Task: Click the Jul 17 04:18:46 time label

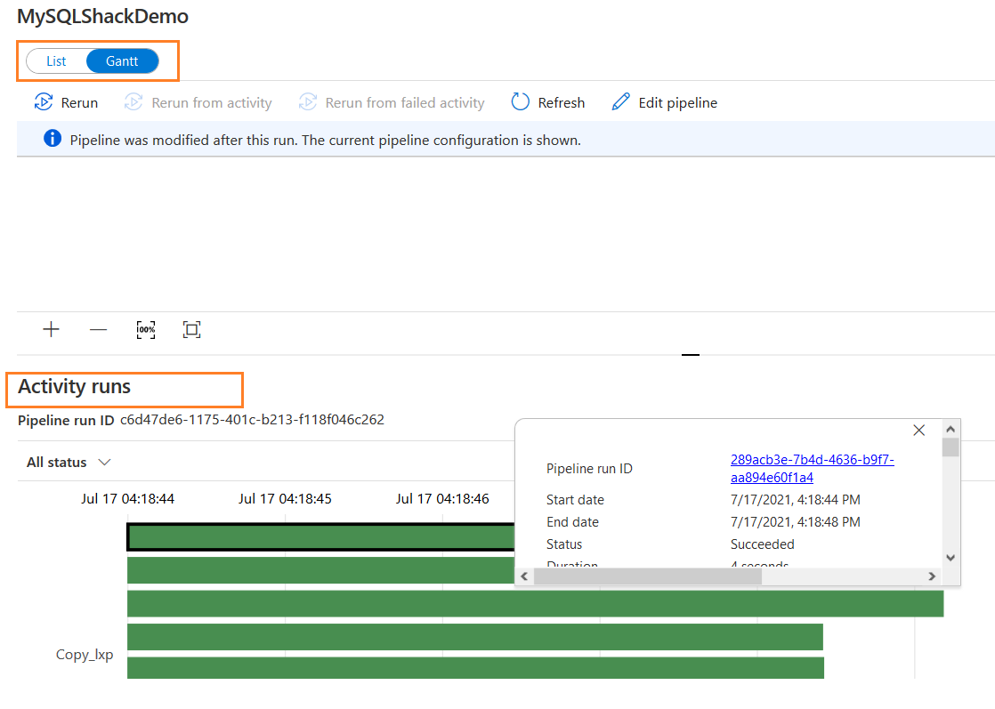Action: pos(442,499)
